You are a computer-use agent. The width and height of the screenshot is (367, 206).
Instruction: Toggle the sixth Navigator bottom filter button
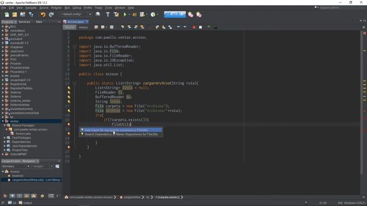42,196
